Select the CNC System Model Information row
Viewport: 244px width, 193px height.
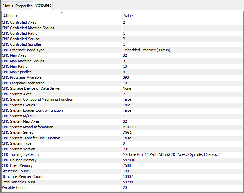pyautogui.click(x=28, y=127)
